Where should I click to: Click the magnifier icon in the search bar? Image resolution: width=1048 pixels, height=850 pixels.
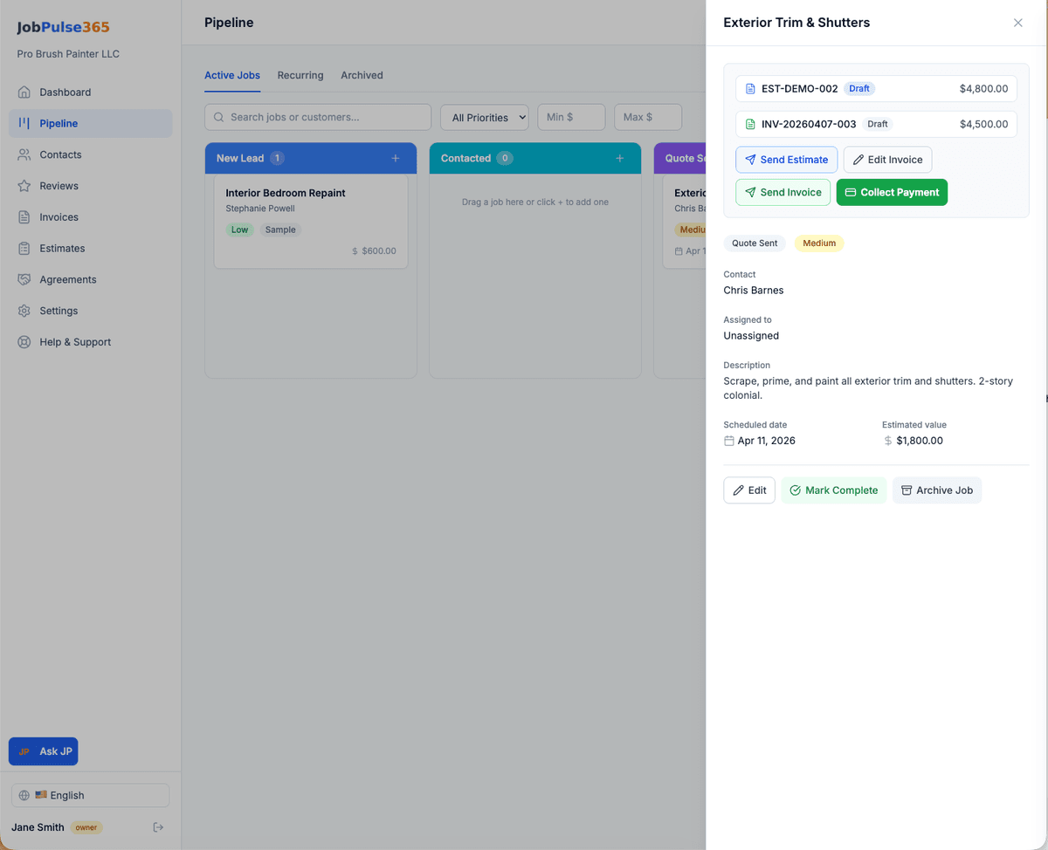click(x=217, y=117)
